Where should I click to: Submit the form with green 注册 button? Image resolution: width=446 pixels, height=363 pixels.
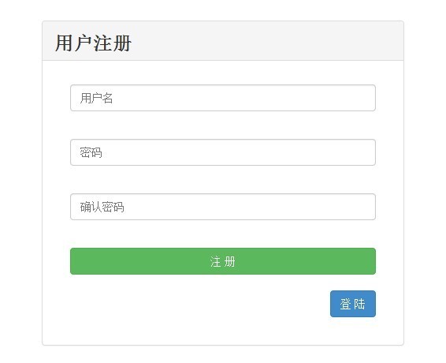click(223, 261)
